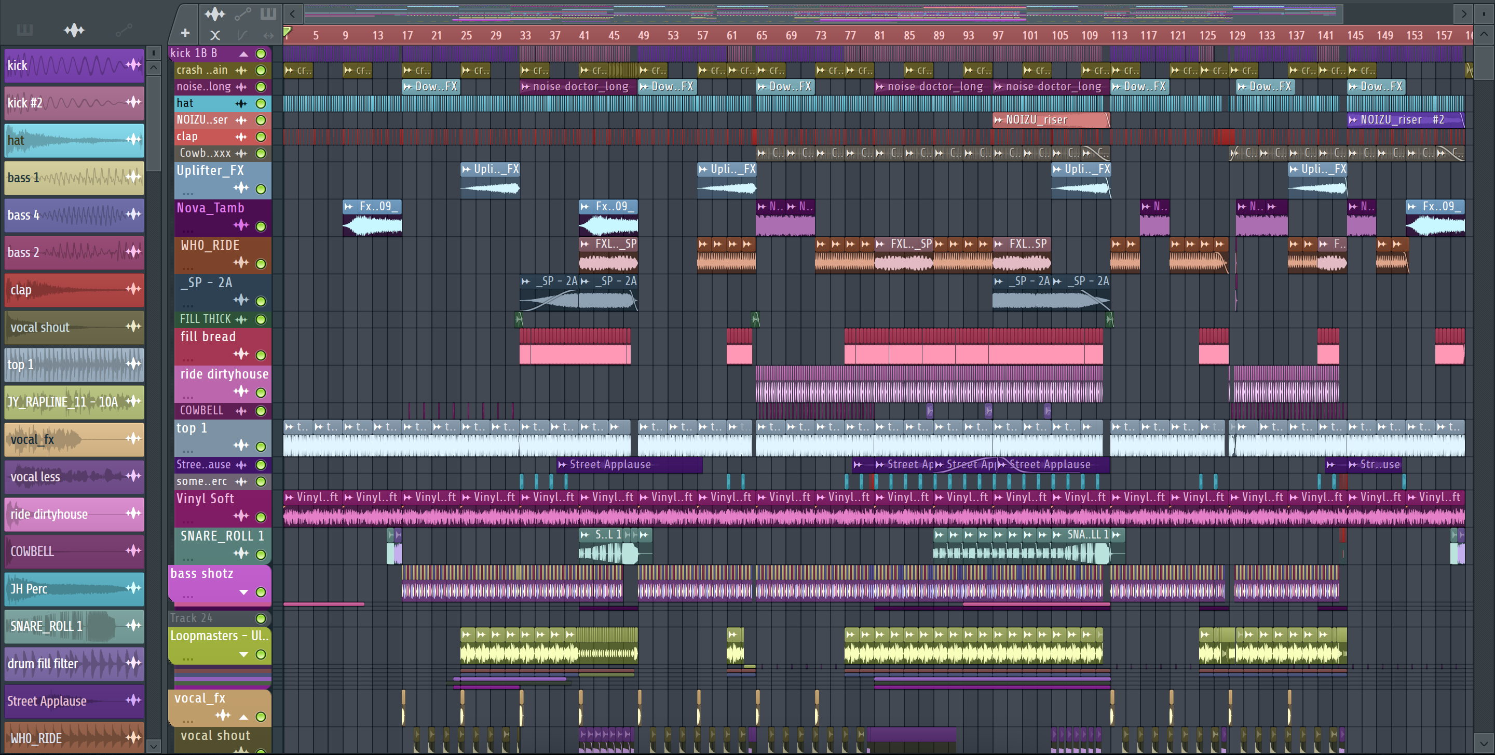Click the dimmed curve icon in the playlist header
This screenshot has width=1495, height=755.
tap(242, 35)
